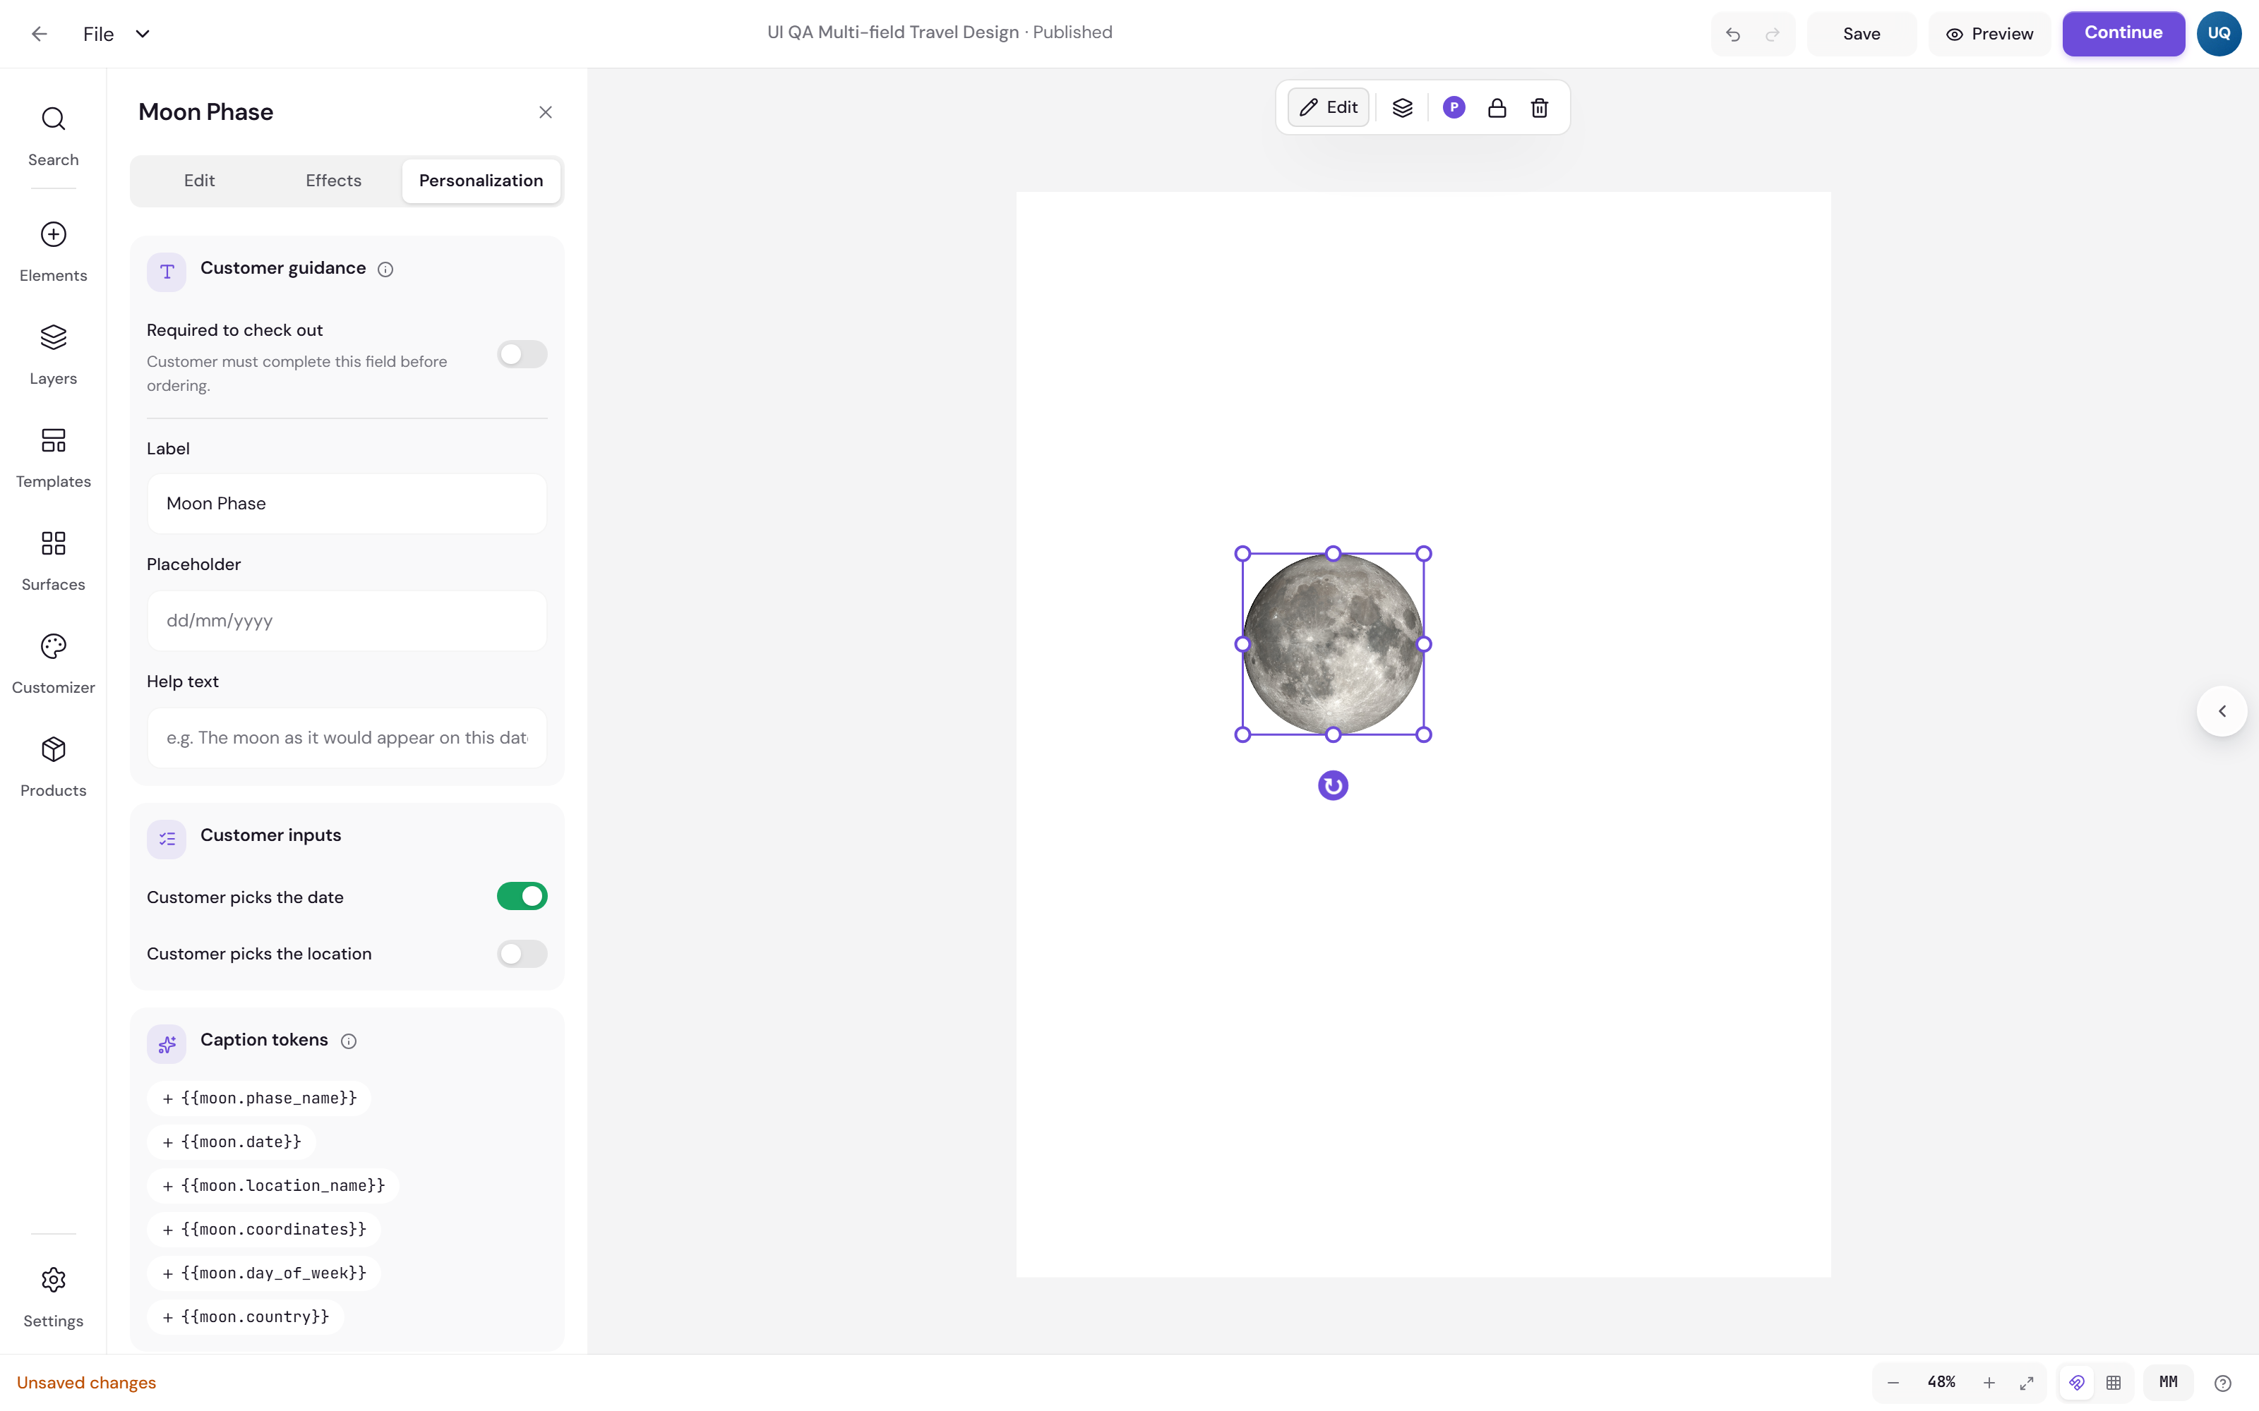Image resolution: width=2259 pixels, height=1411 pixels.
Task: Click the back arrow icon
Action: (40, 34)
